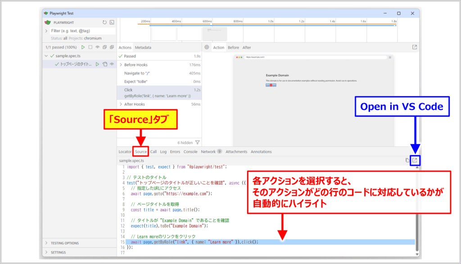This screenshot has height=264, width=461.
Task: Run all tests with play button
Action: [x=83, y=47]
